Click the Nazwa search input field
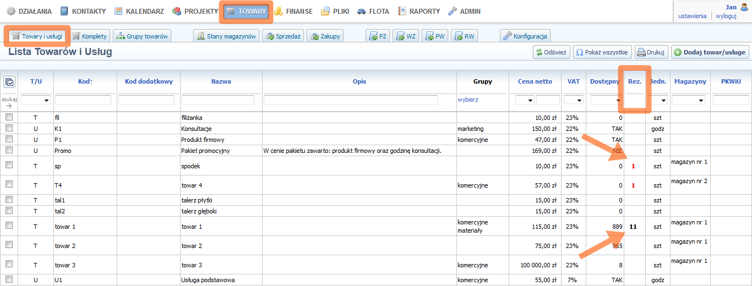 pyautogui.click(x=218, y=100)
